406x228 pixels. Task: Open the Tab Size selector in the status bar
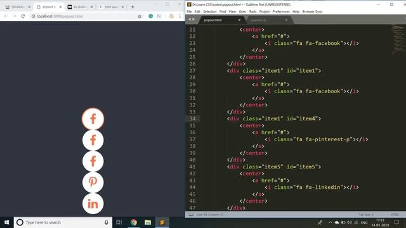click(x=366, y=215)
